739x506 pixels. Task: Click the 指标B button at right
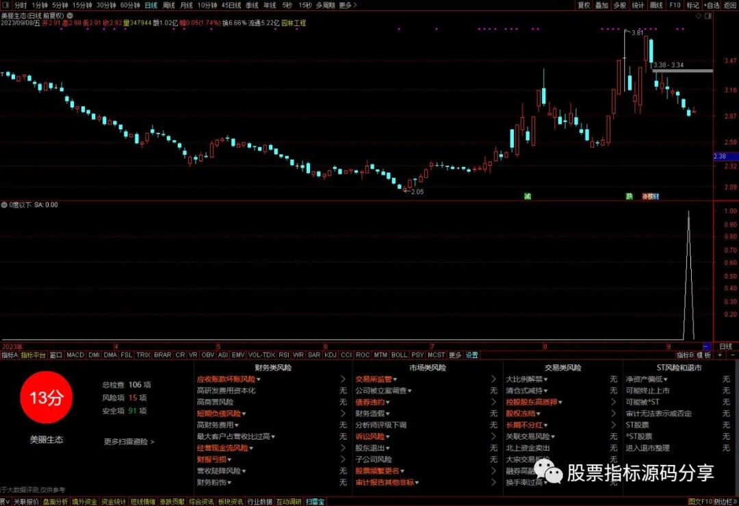tap(685, 355)
